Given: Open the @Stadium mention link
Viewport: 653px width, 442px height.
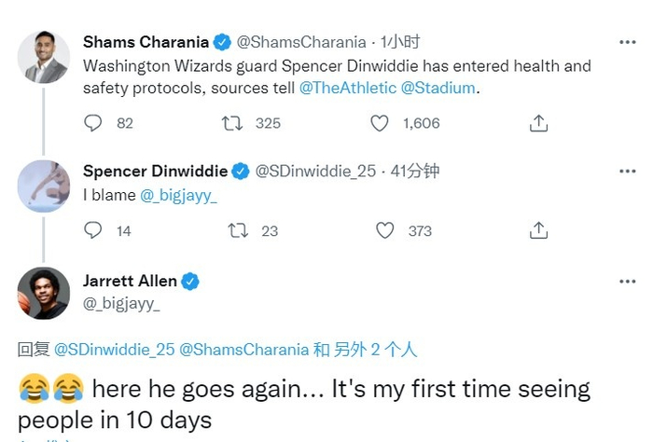Looking at the screenshot, I should [438, 89].
